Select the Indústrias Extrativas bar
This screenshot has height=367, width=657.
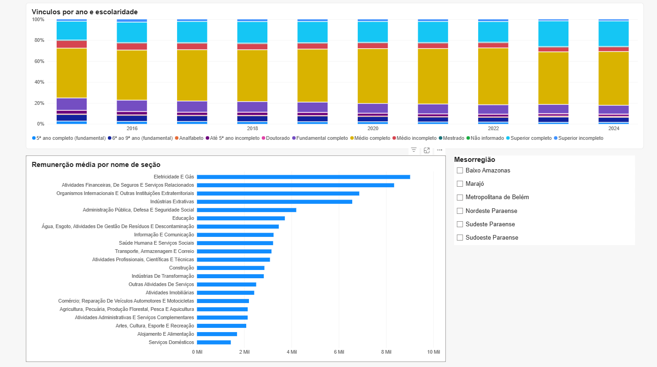click(274, 201)
